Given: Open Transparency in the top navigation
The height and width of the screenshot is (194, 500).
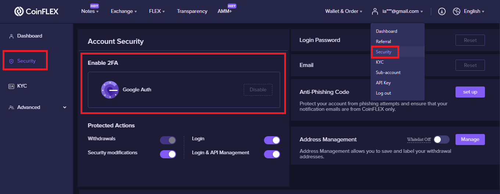Looking at the screenshot, I should click(x=192, y=11).
